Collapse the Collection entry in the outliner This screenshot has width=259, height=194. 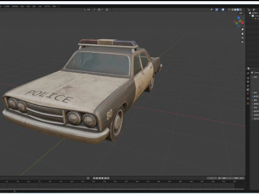(x=250, y=16)
